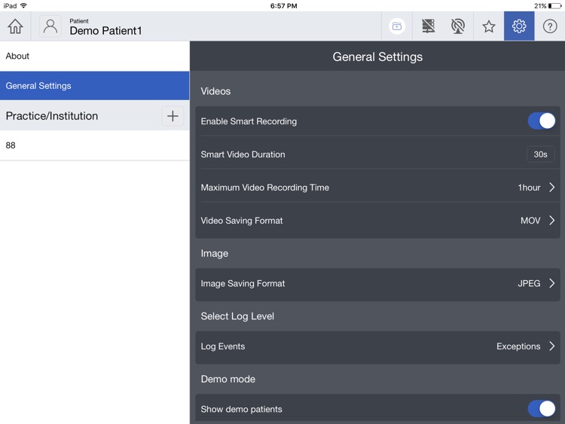Image resolution: width=565 pixels, height=424 pixels.
Task: Open practice entry 88
Action: point(94,145)
